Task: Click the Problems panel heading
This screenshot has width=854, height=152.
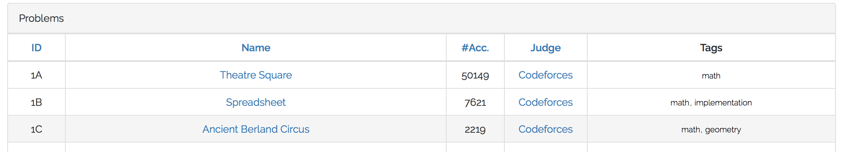Action: tap(41, 18)
